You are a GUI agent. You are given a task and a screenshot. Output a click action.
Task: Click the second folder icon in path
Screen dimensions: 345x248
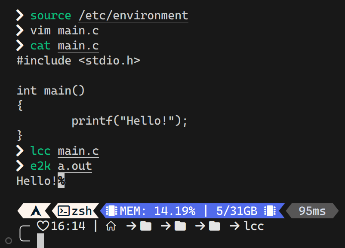[180, 226]
